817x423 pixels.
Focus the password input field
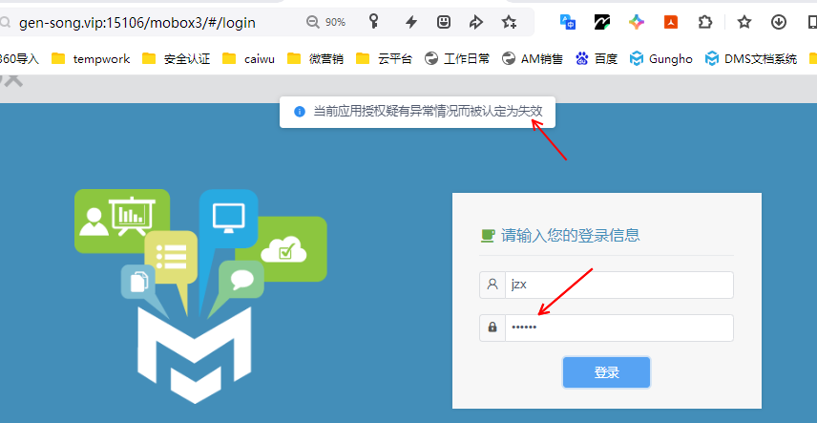[618, 328]
